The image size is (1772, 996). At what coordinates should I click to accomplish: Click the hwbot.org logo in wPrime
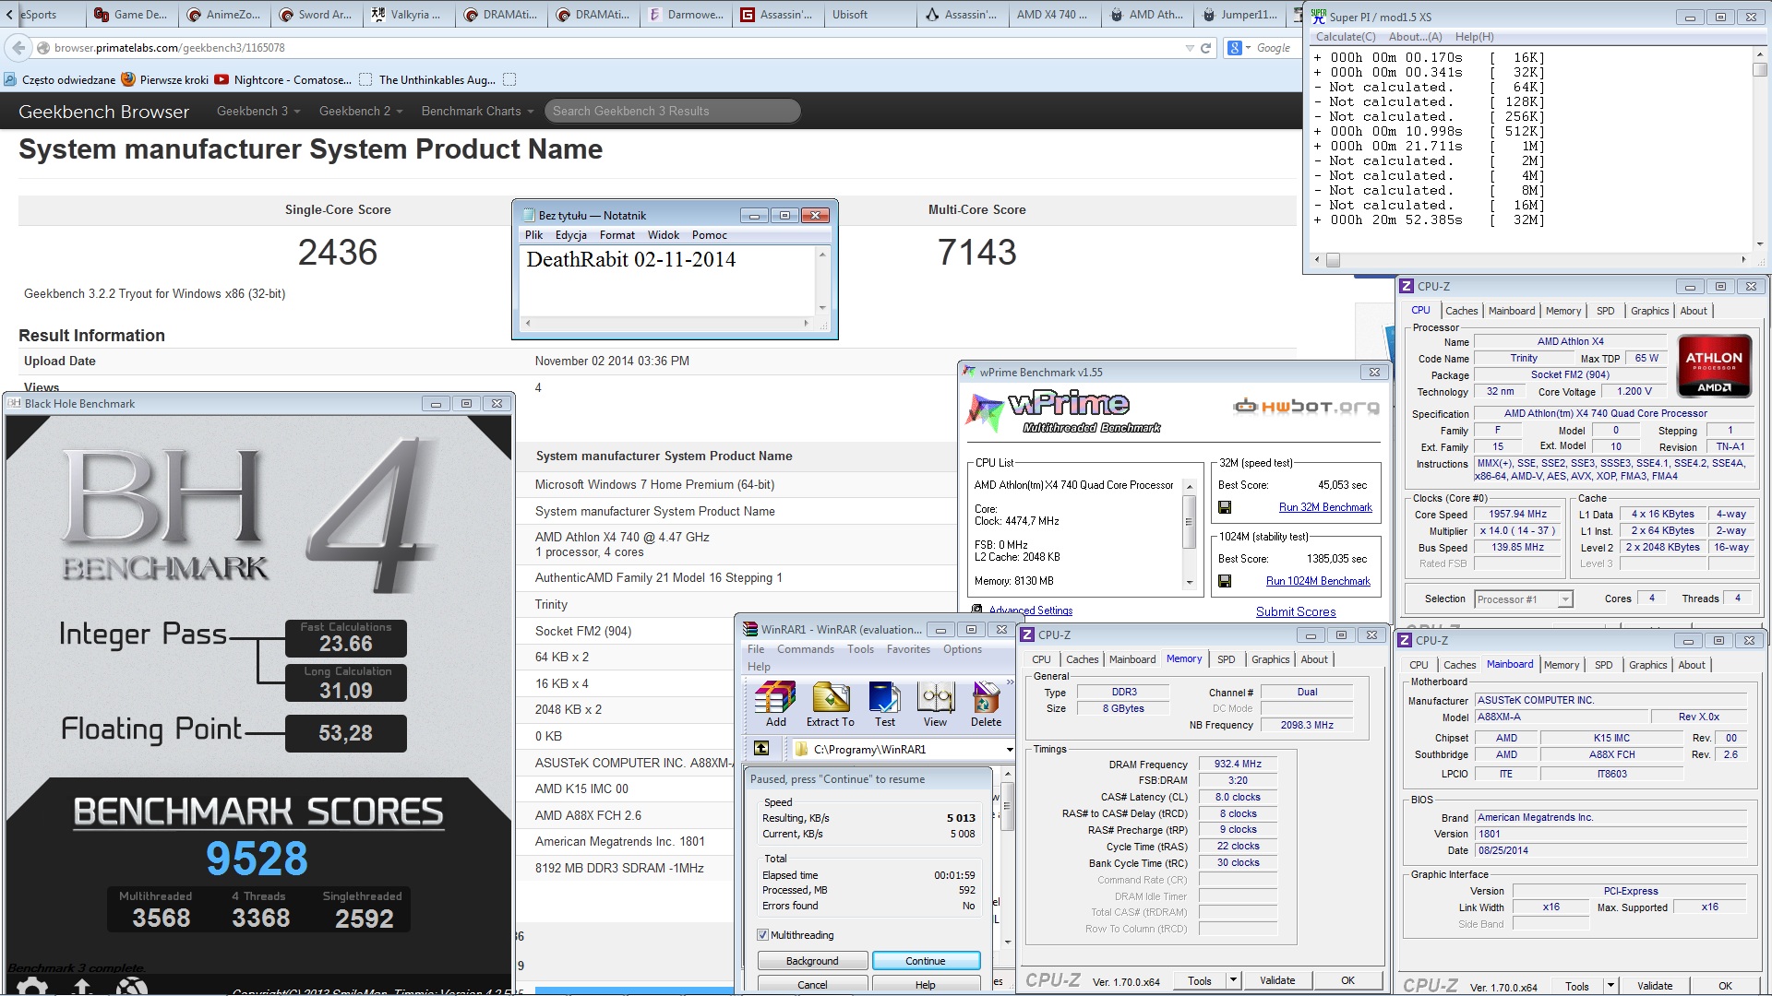pos(1306,406)
